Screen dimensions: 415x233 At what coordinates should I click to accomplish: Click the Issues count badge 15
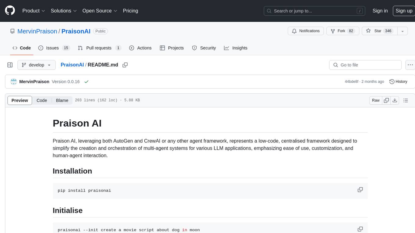tap(66, 48)
